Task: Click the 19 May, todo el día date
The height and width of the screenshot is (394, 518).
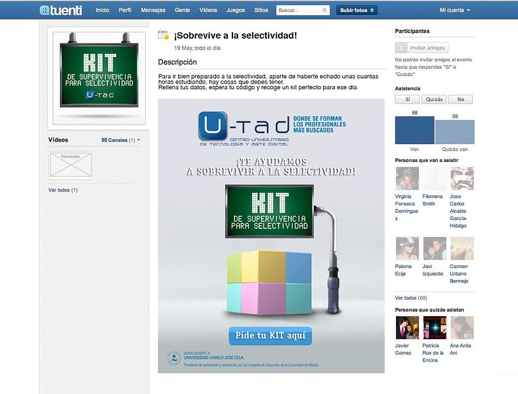Action: pos(197,48)
